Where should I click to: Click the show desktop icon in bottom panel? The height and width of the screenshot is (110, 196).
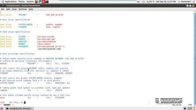point(2,108)
